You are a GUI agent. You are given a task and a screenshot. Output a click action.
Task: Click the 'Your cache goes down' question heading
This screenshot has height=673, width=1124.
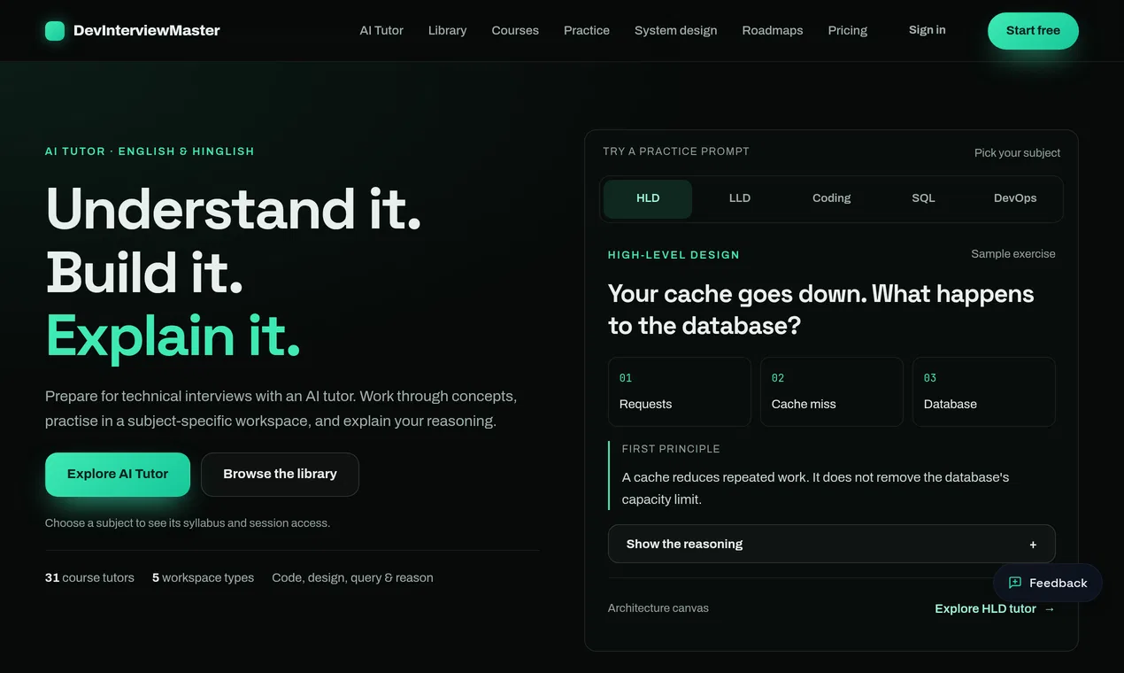[821, 309]
